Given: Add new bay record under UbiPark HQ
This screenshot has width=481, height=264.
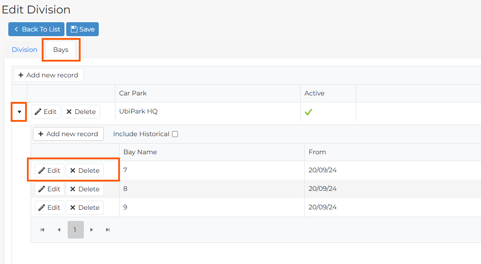Looking at the screenshot, I should coord(68,134).
